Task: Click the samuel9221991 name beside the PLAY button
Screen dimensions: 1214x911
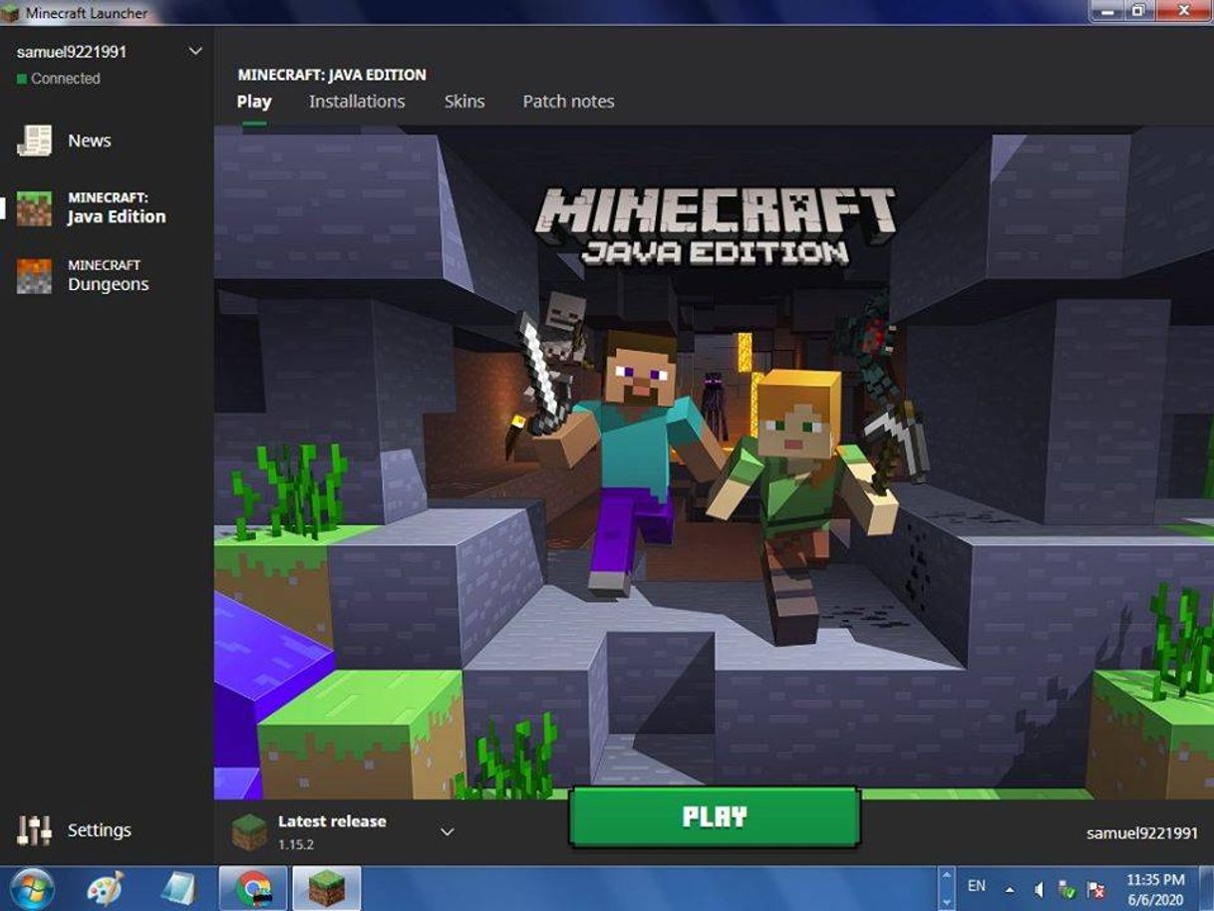Action: (x=1142, y=833)
